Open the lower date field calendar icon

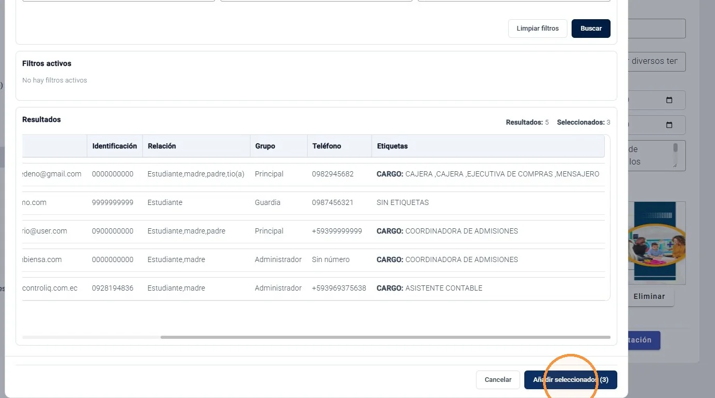pos(669,125)
